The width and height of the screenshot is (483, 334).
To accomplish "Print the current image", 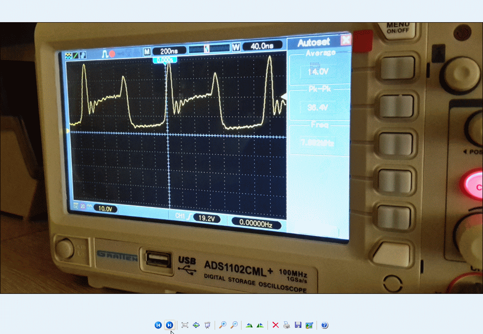I will [287, 325].
